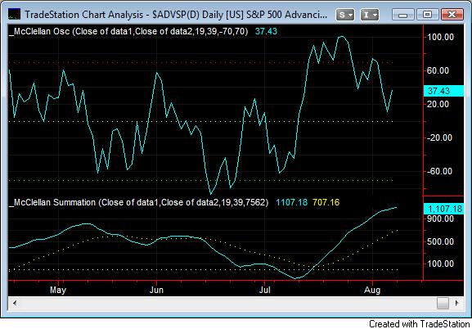Select the _McClellan Summation indicator label

click(x=138, y=202)
